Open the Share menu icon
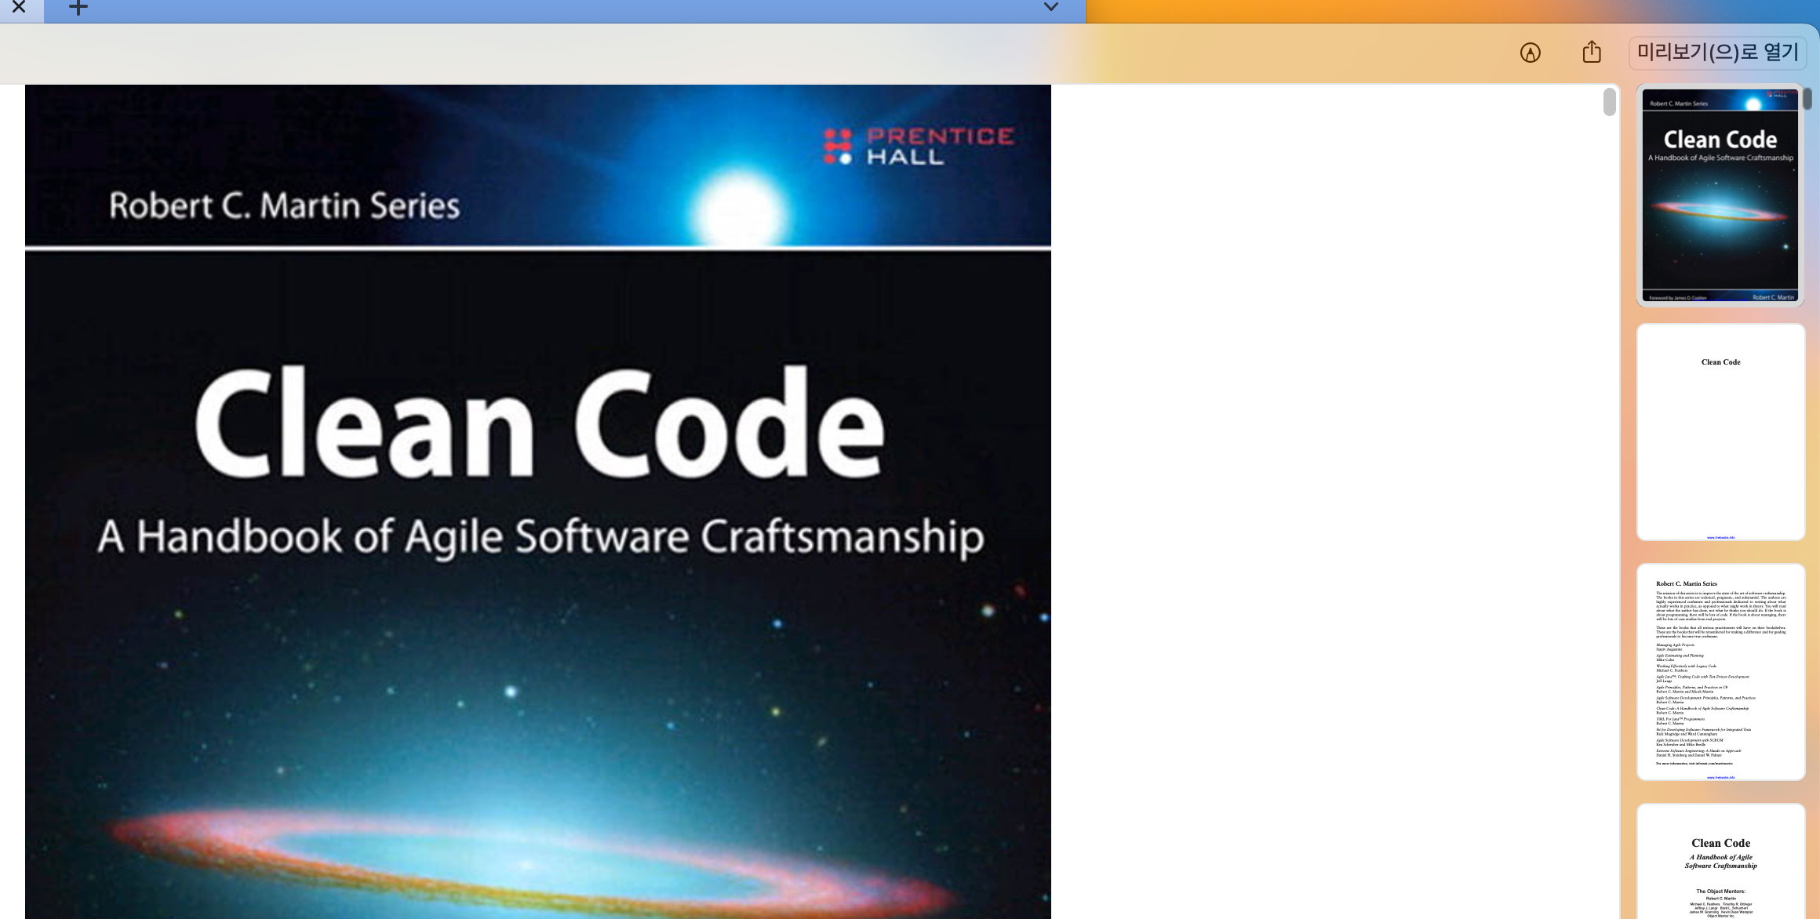Screen dimensions: 1820x919 1592,53
